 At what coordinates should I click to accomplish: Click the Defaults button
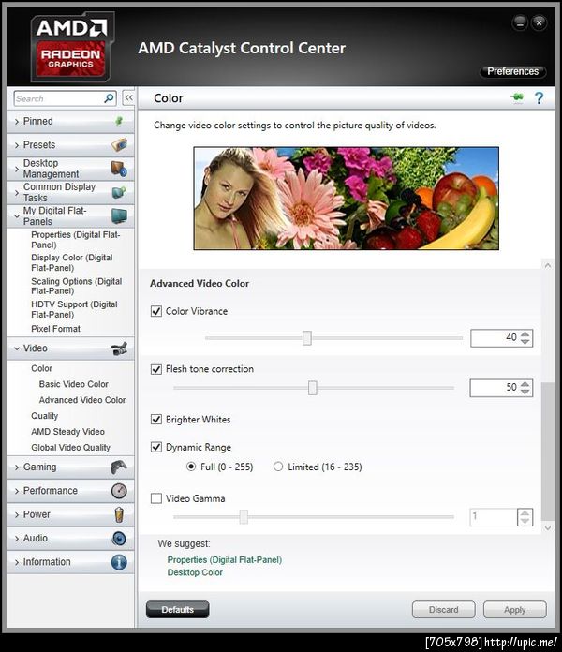[177, 609]
